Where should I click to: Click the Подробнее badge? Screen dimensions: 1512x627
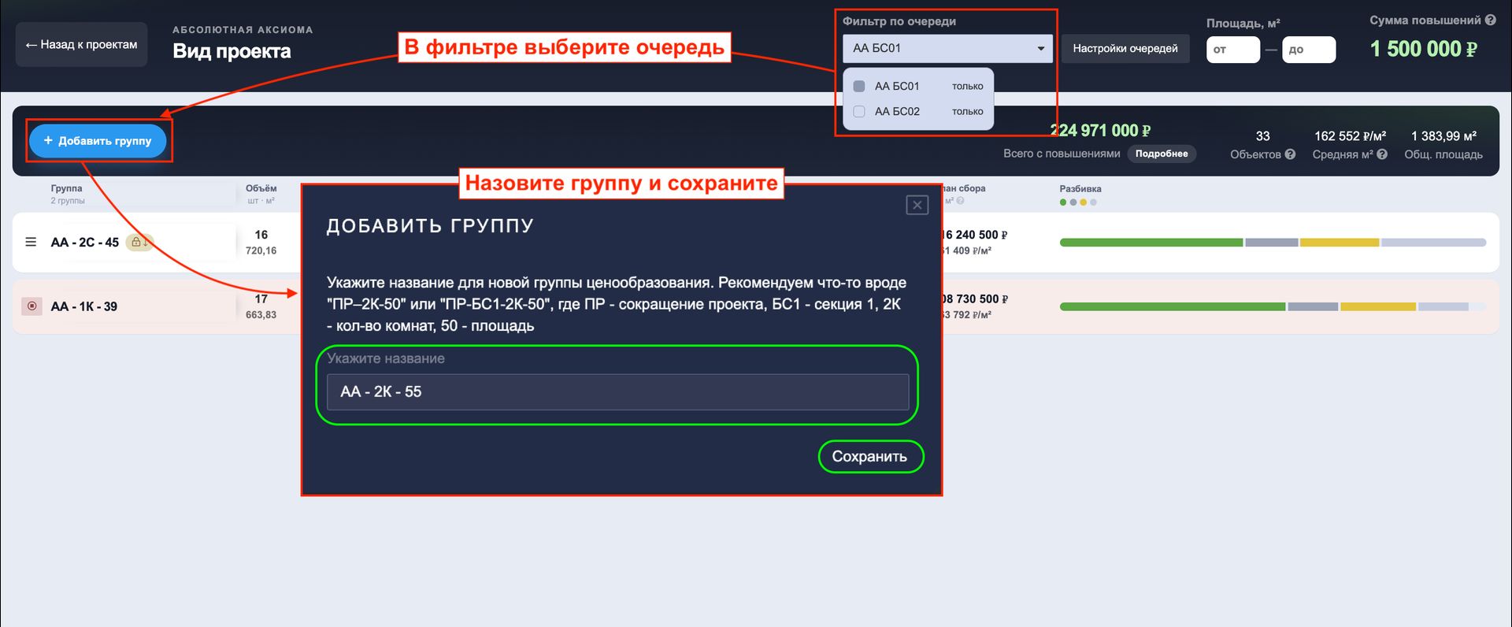tap(1162, 154)
